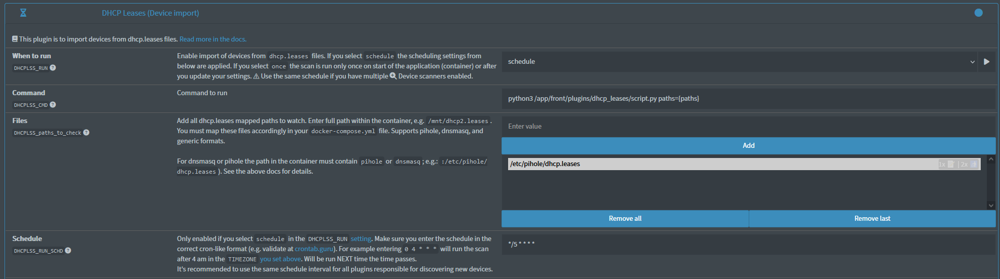Click the hourglass icon beside DHCP Leases

pos(23,13)
